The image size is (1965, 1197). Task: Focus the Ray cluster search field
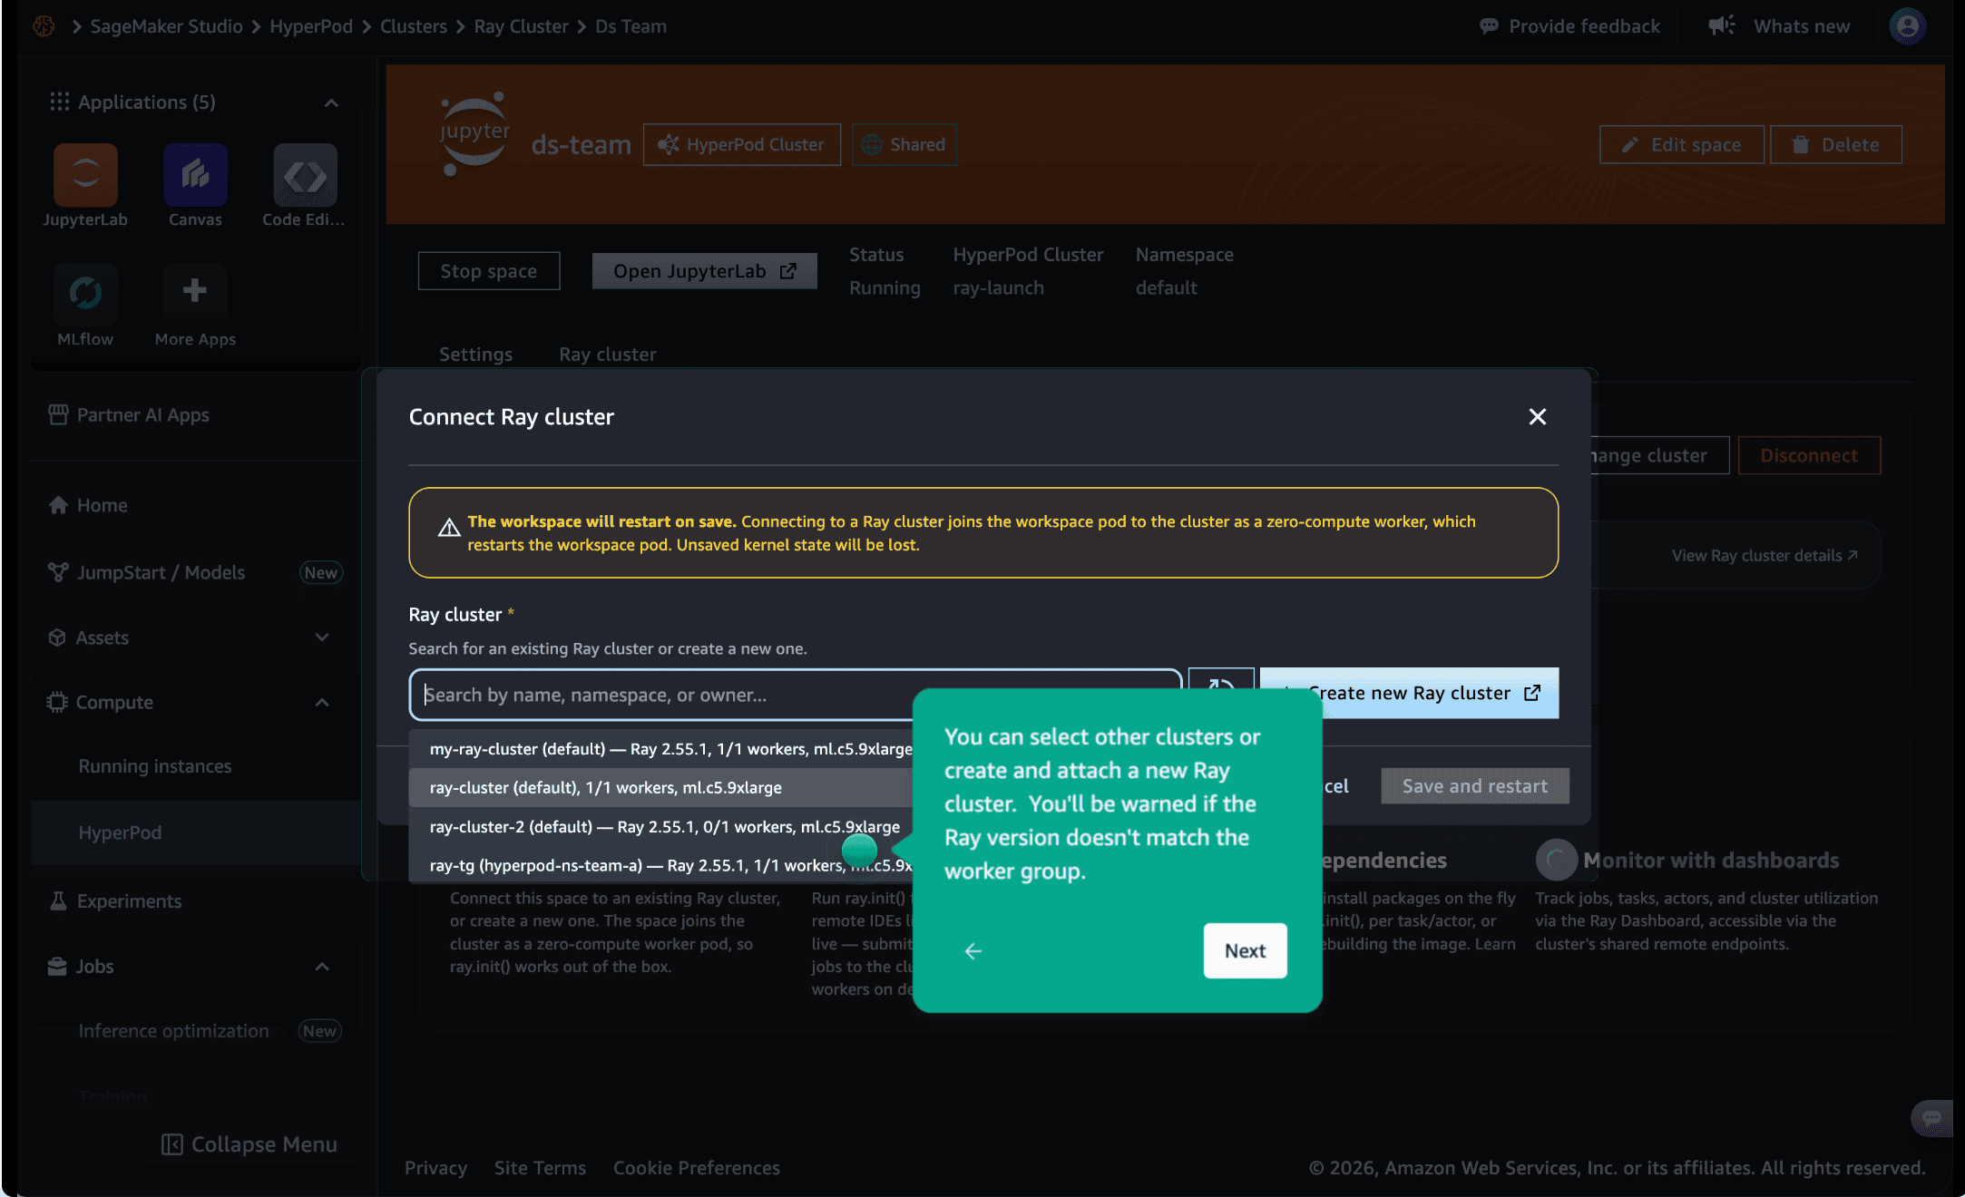pos(795,695)
